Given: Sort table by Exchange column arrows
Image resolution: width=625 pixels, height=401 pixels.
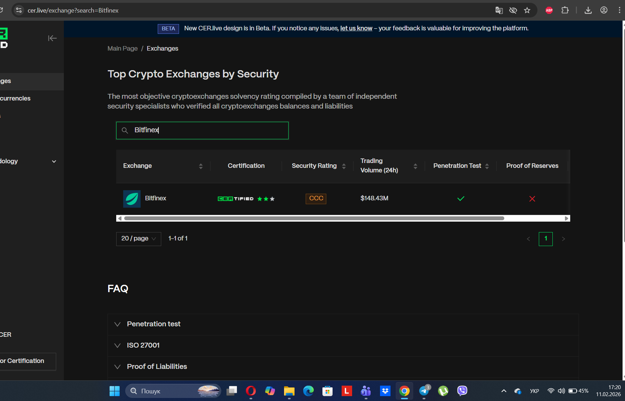Looking at the screenshot, I should coord(201,166).
